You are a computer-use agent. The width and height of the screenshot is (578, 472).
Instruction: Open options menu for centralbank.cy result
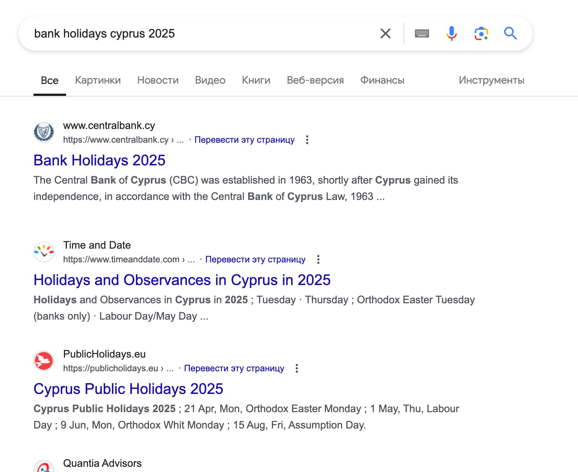pyautogui.click(x=307, y=140)
